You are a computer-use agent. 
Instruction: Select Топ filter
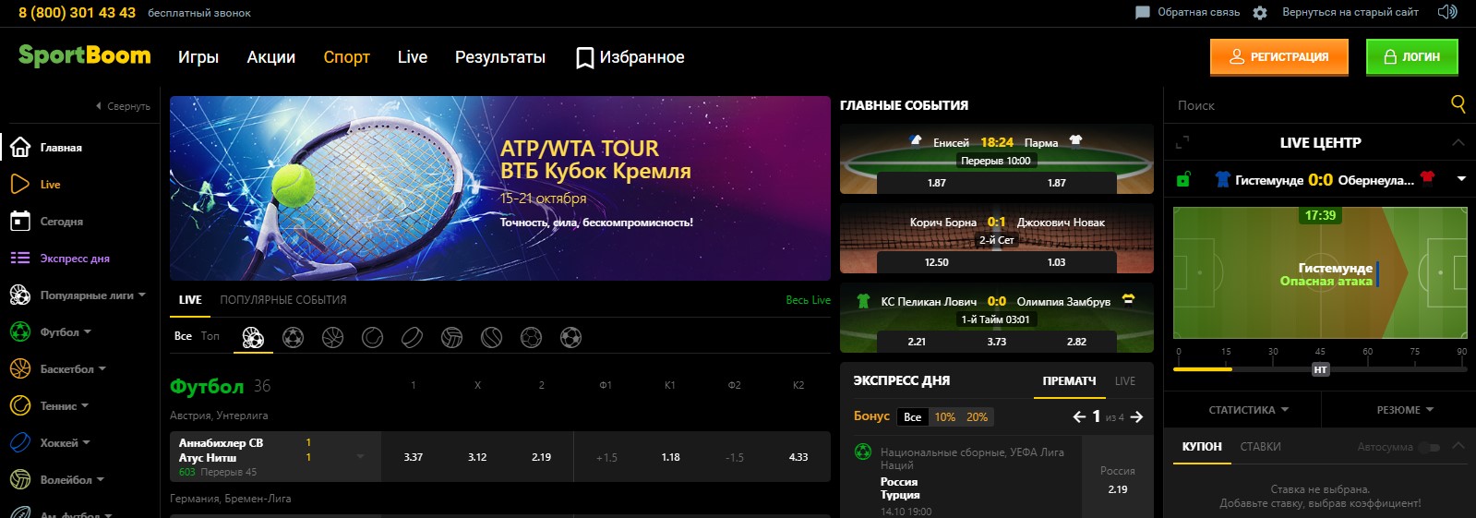(210, 336)
